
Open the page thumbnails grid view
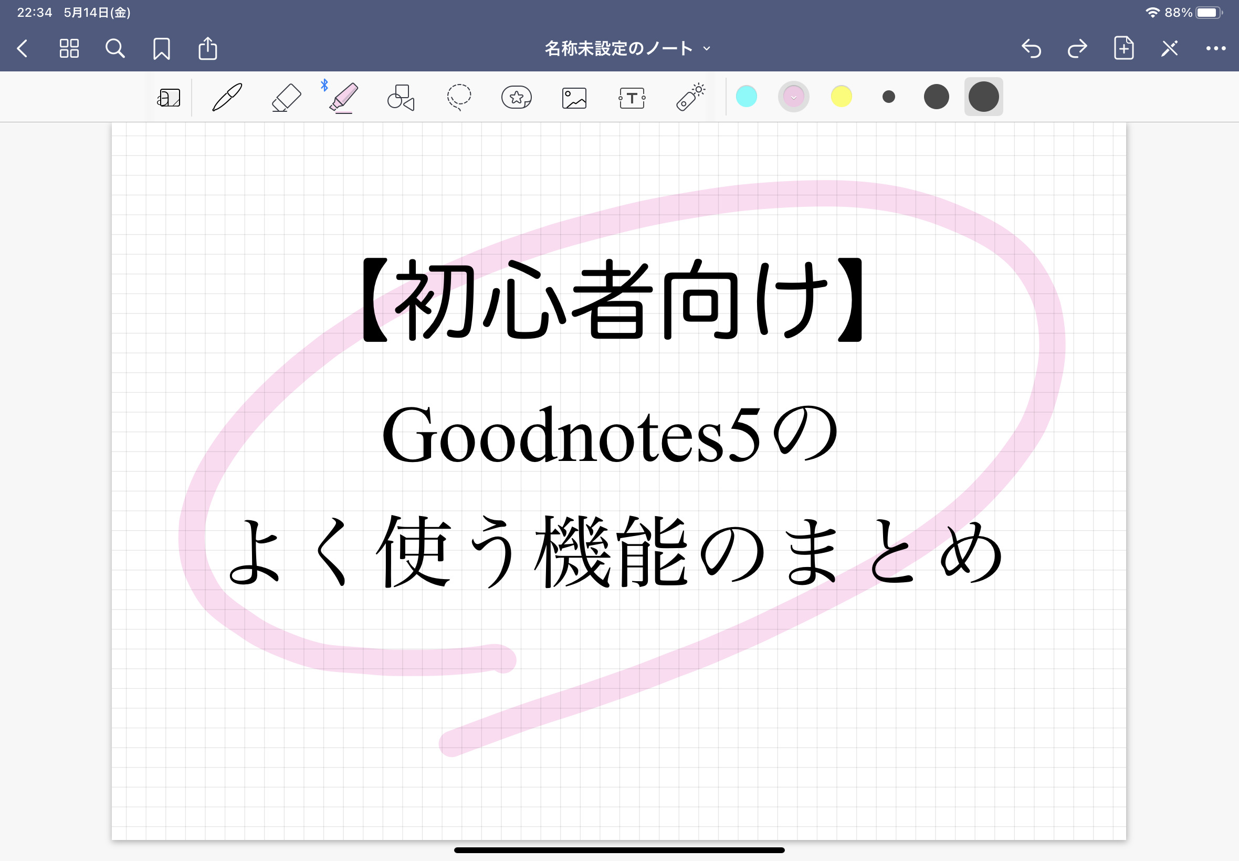coord(69,48)
